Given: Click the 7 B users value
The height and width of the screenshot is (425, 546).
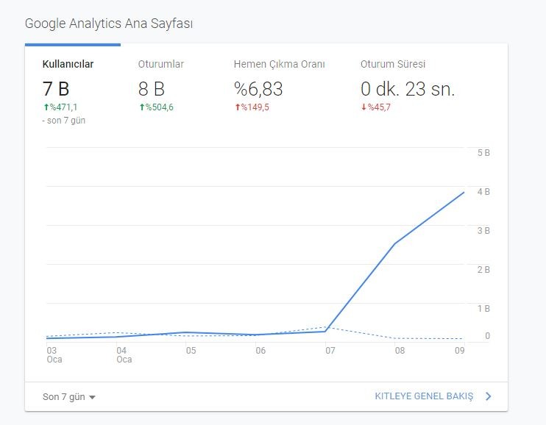Looking at the screenshot, I should pos(56,89).
